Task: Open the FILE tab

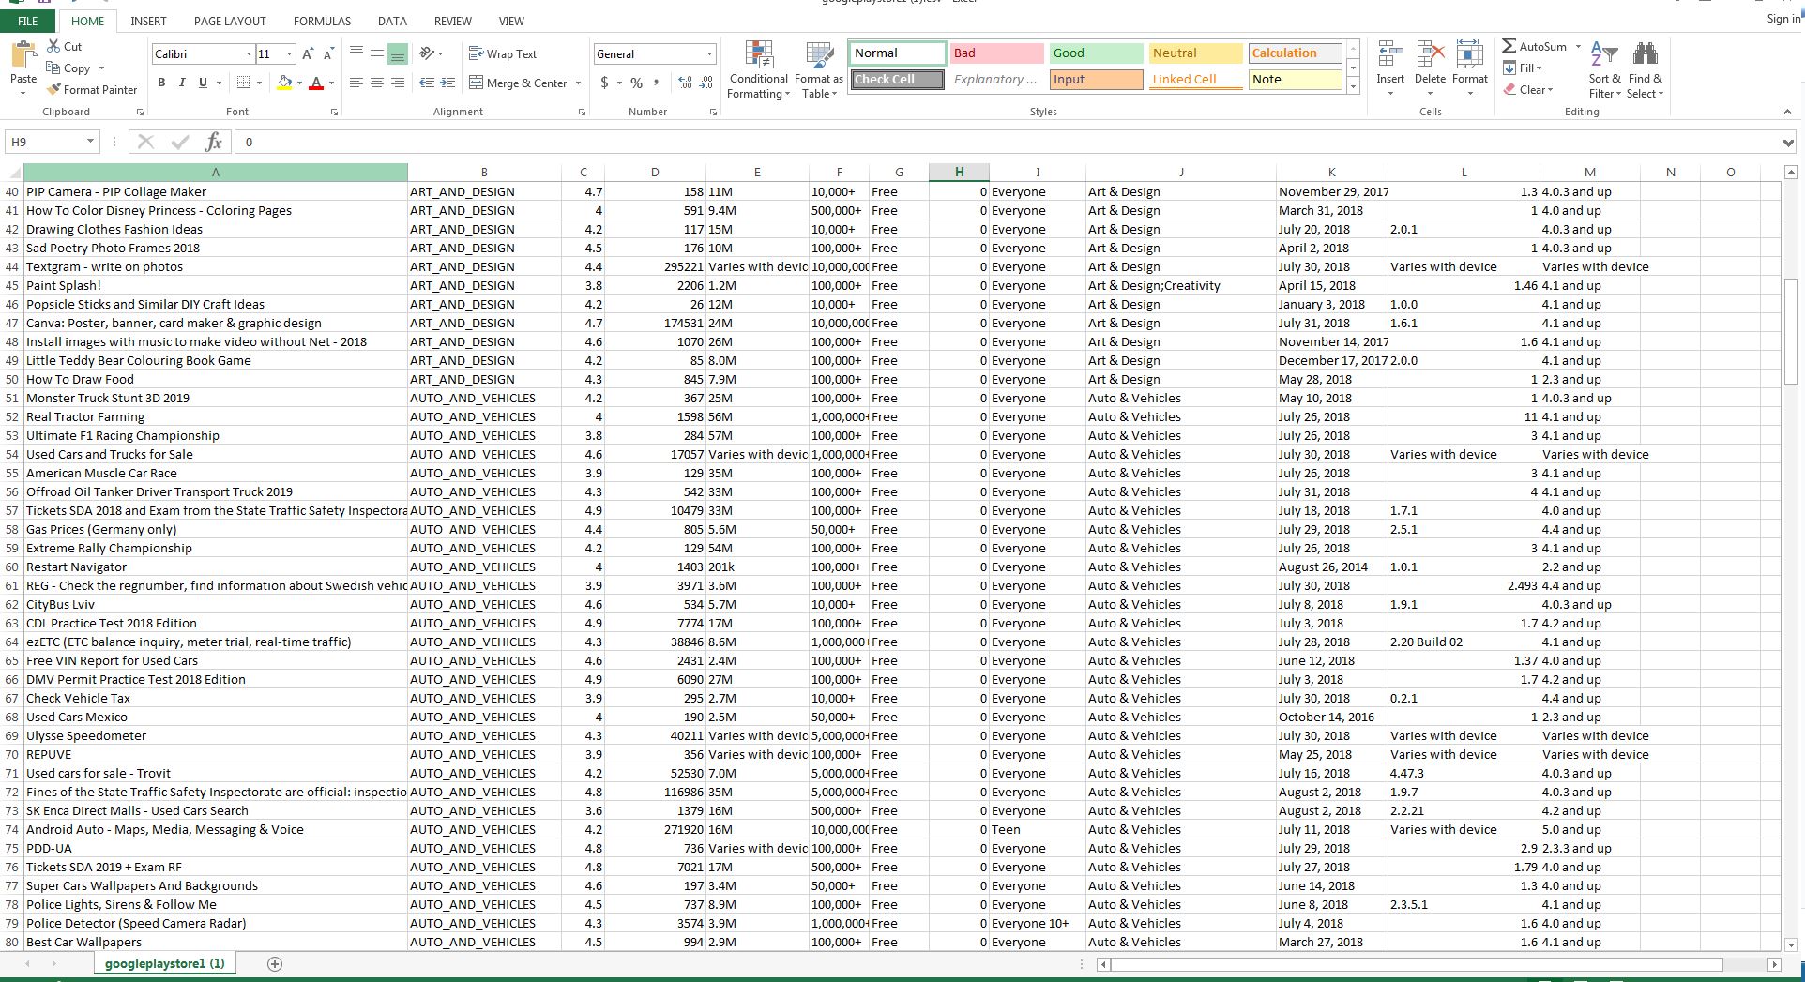Action: 28,21
